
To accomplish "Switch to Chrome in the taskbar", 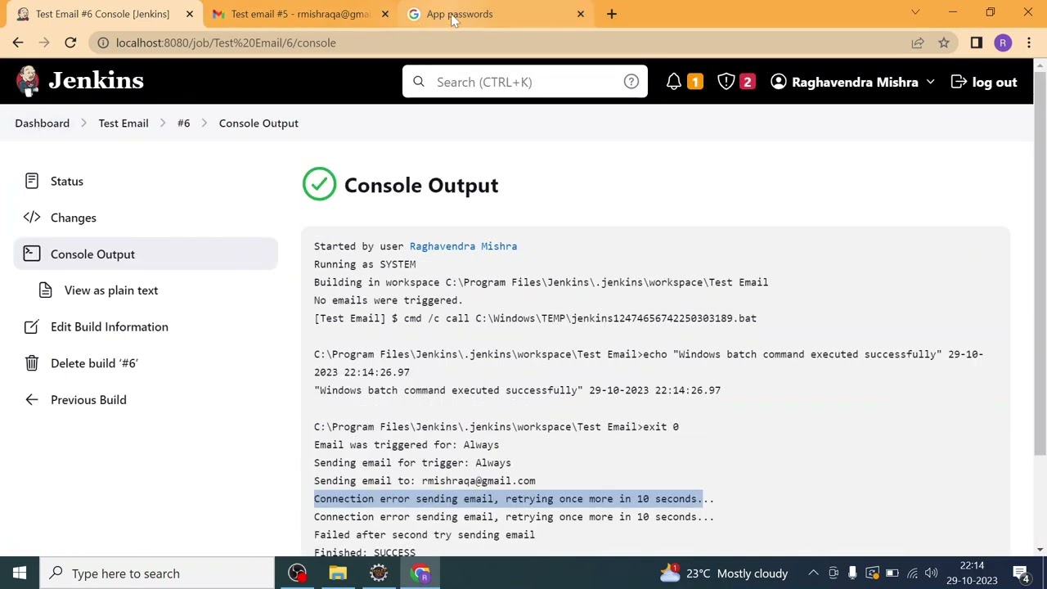I will pyautogui.click(x=420, y=573).
